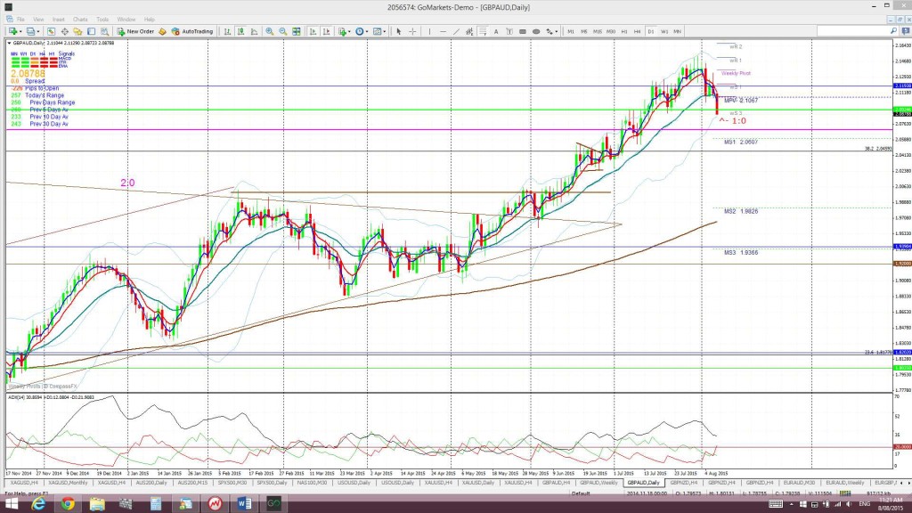Viewport: 912px width, 513px height.
Task: Open the periodicity clock dropdown
Action: (367, 31)
